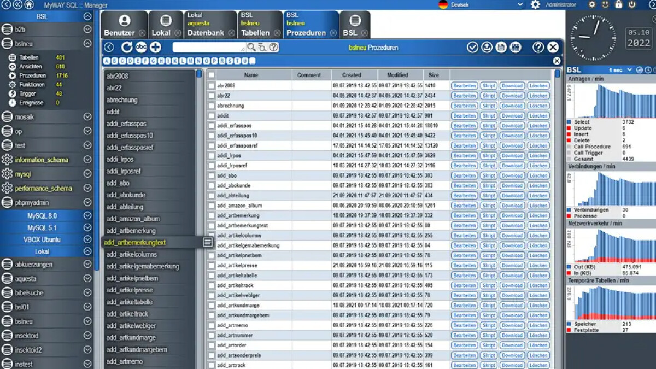Screen dimensions: 656x369
Task: Open the help icon of the Prozeduren window
Action: coord(538,47)
